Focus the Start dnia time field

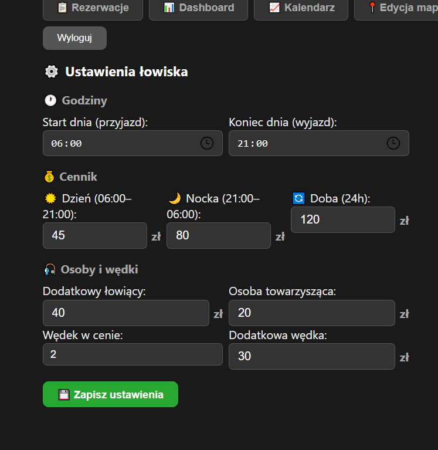tap(133, 143)
